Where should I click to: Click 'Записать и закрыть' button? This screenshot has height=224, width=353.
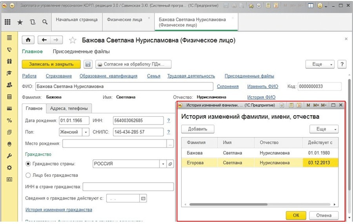pyautogui.click(x=51, y=64)
